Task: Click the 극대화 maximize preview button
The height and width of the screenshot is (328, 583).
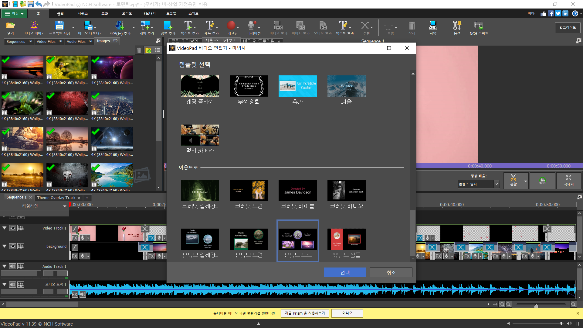Action: click(569, 181)
